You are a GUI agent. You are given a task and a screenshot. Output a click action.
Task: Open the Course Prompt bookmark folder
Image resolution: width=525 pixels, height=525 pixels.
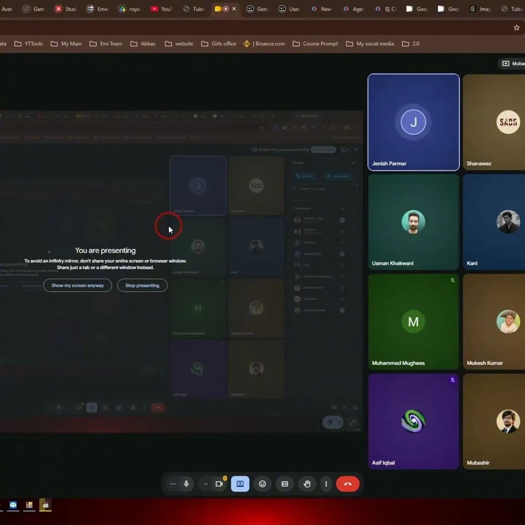pyautogui.click(x=315, y=44)
